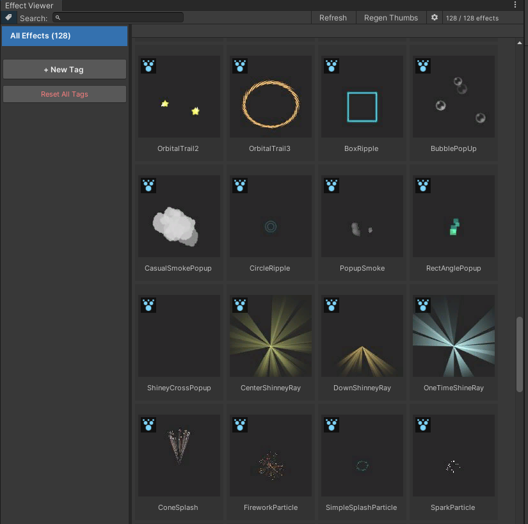528x524 pixels.
Task: Click the tag icon left of Search
Action: [8, 18]
